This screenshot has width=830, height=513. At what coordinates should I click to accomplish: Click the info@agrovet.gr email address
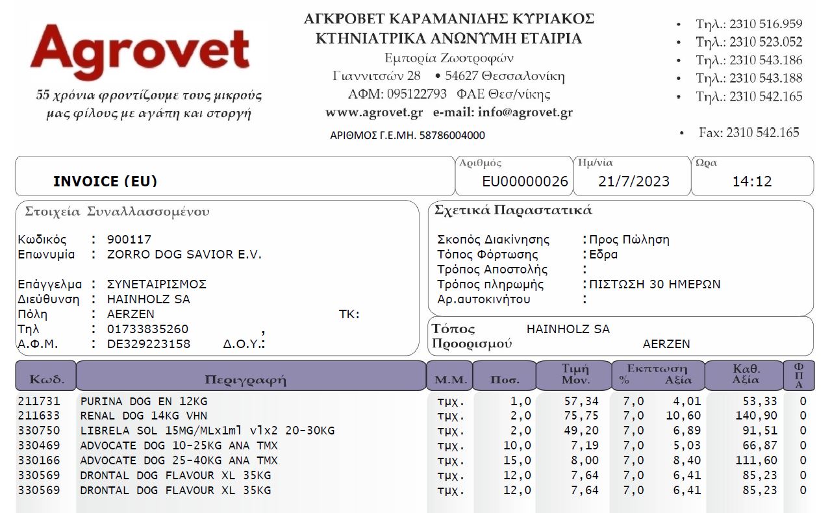(x=525, y=112)
